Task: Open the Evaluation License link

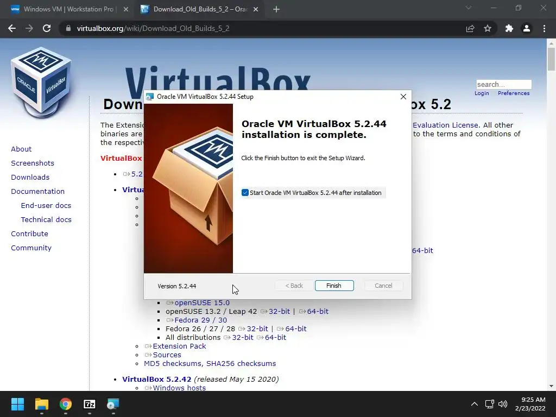Action: [x=446, y=125]
